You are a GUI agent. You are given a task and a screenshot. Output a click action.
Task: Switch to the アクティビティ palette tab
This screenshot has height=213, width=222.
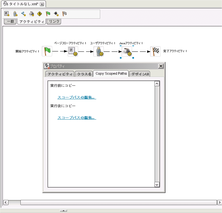click(x=32, y=22)
